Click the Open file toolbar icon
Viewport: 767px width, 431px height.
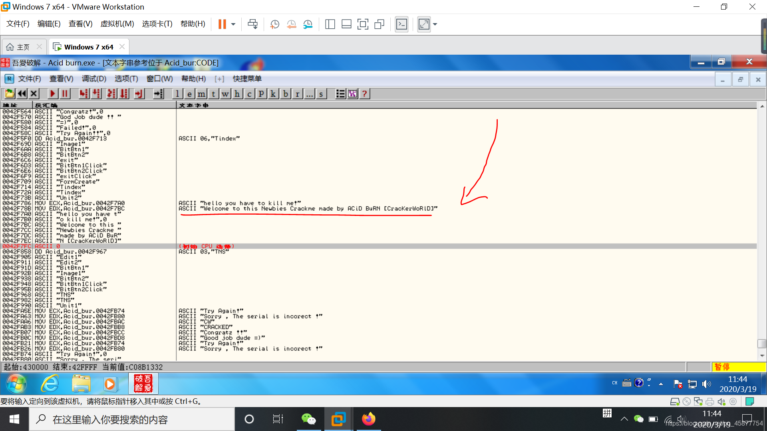9,94
